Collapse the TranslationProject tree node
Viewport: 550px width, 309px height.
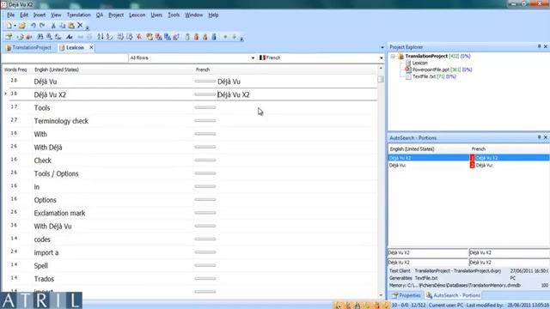(x=393, y=56)
